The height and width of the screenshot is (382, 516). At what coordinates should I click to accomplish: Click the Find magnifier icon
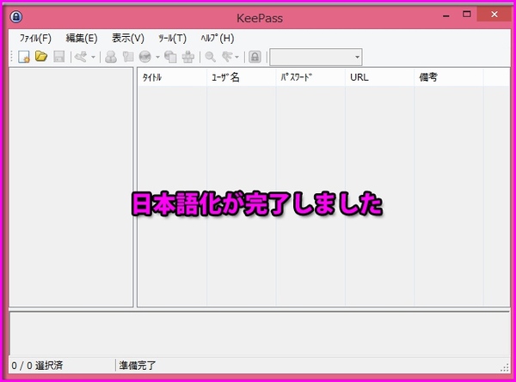[x=211, y=57]
